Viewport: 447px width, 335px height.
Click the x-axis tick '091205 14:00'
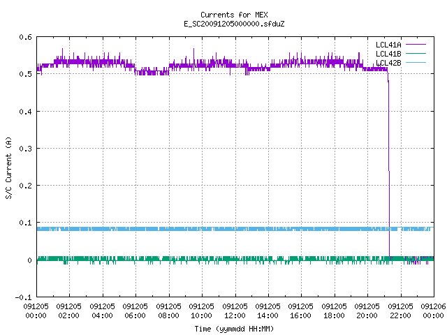pos(268,311)
